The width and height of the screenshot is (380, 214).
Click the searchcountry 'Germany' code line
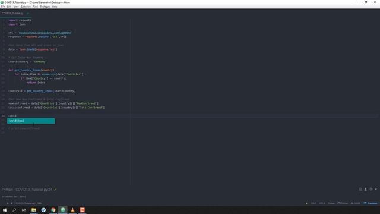[27, 62]
